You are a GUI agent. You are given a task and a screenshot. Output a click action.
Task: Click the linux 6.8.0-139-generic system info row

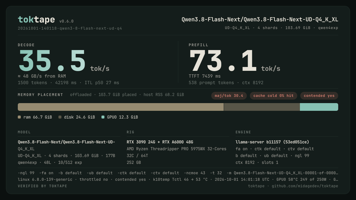pos(178,179)
